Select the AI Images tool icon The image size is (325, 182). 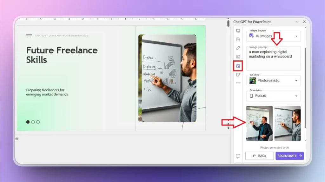[238, 66]
